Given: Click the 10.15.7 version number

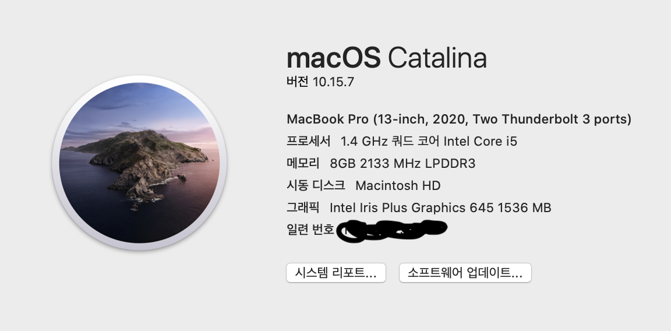Looking at the screenshot, I should 333,82.
